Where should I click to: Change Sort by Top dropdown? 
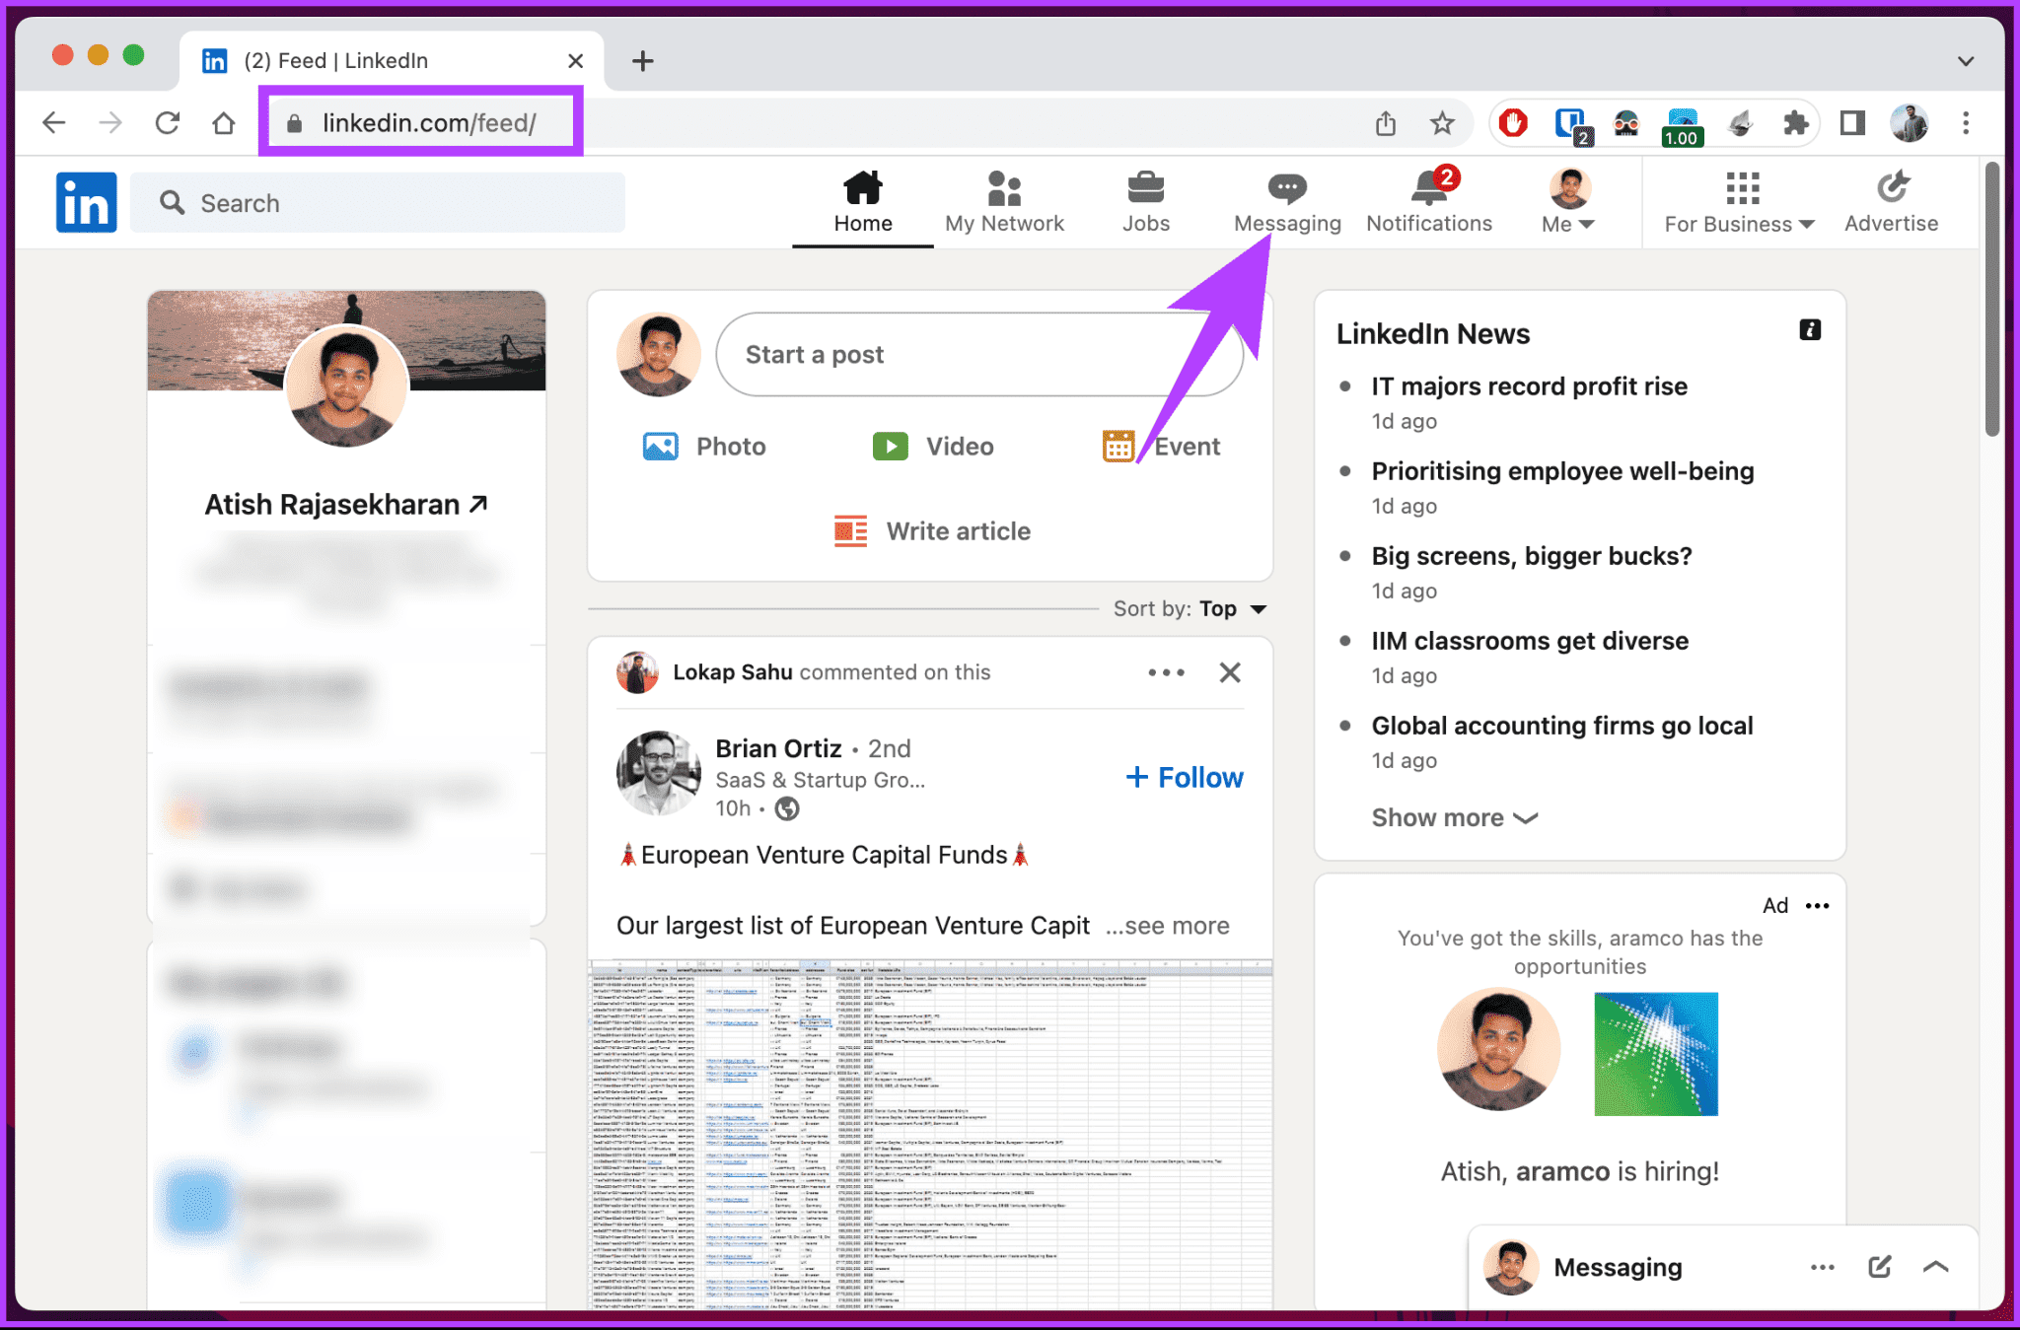pos(1190,609)
